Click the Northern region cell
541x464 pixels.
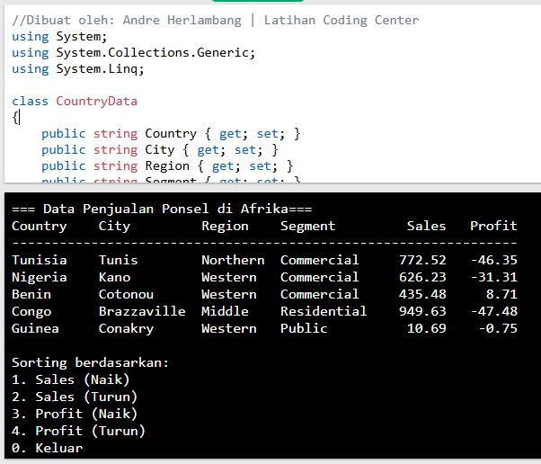[x=234, y=260]
